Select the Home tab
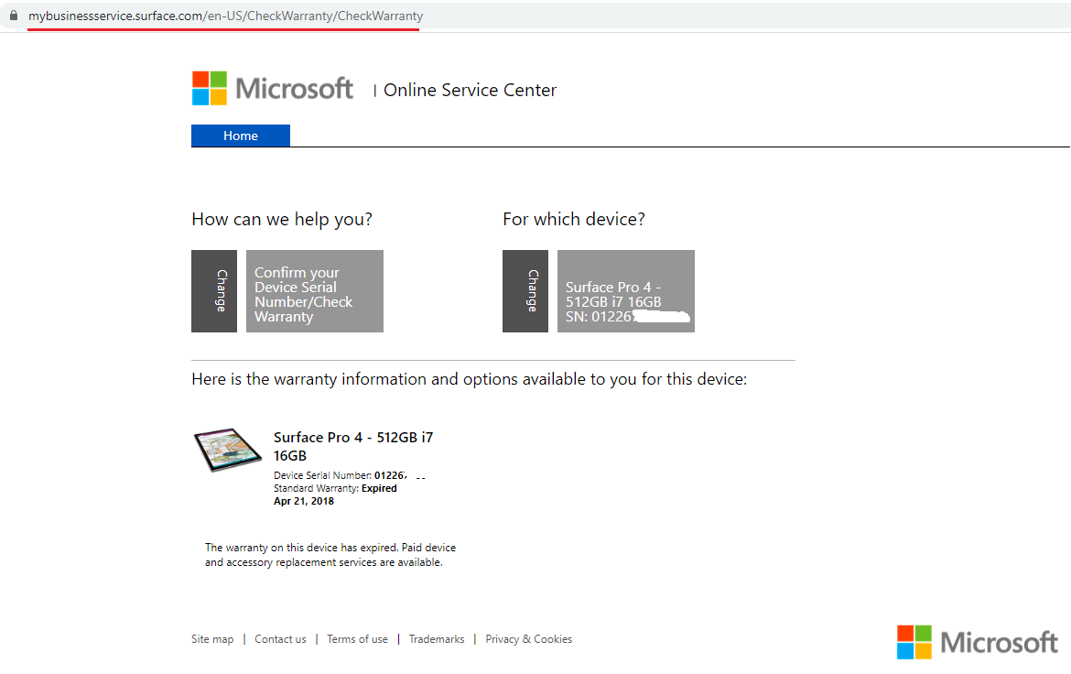Viewport: 1071px width, 674px height. (x=240, y=135)
